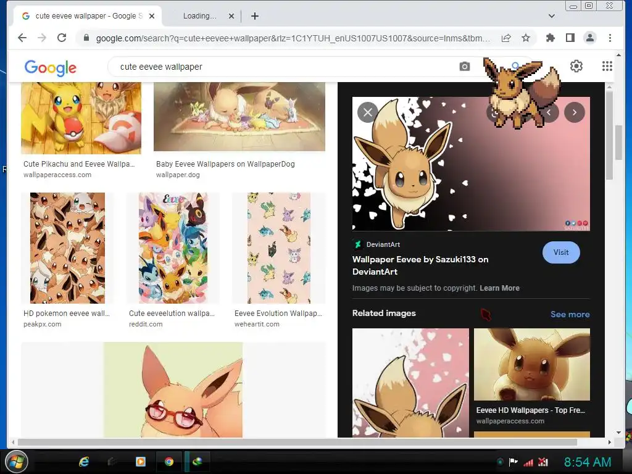This screenshot has width=632, height=474.
Task: Click the DeviantArt source label
Action: pos(383,244)
